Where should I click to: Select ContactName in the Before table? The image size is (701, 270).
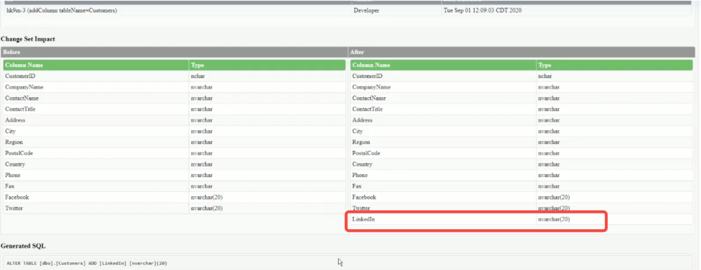click(22, 98)
